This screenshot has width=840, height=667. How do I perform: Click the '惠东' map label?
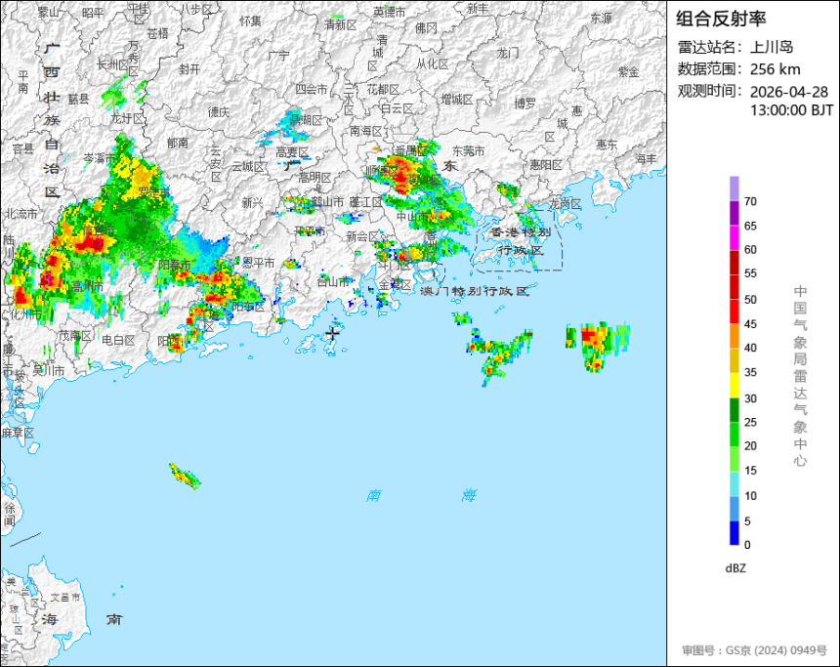tap(607, 145)
